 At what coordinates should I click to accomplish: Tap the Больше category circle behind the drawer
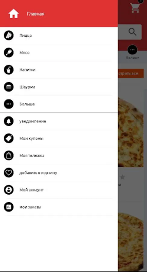coord(133,50)
